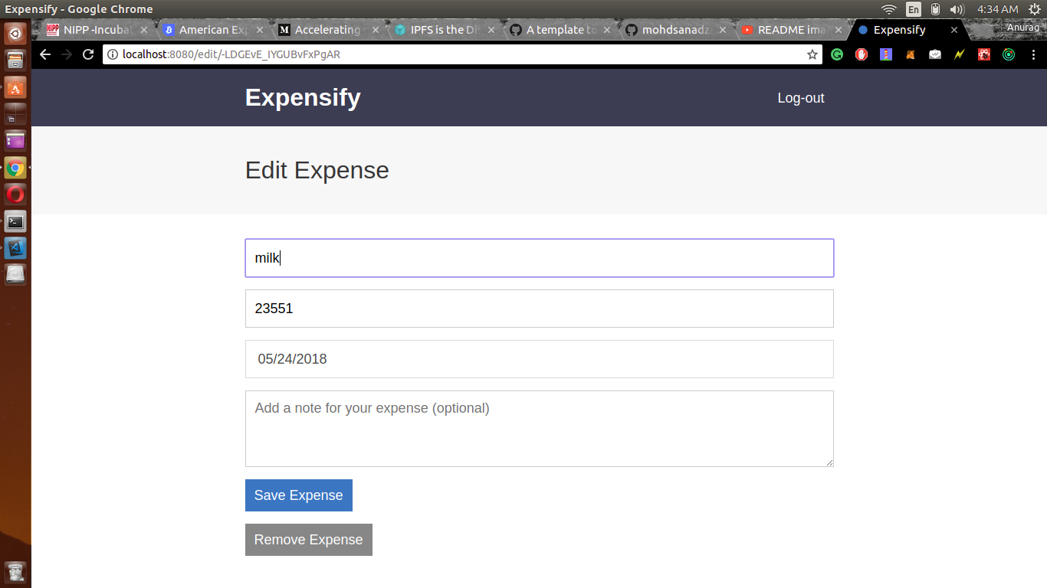Click the envelope mail-checker extension
Viewport: 1047px width, 588px height.
pos(934,54)
